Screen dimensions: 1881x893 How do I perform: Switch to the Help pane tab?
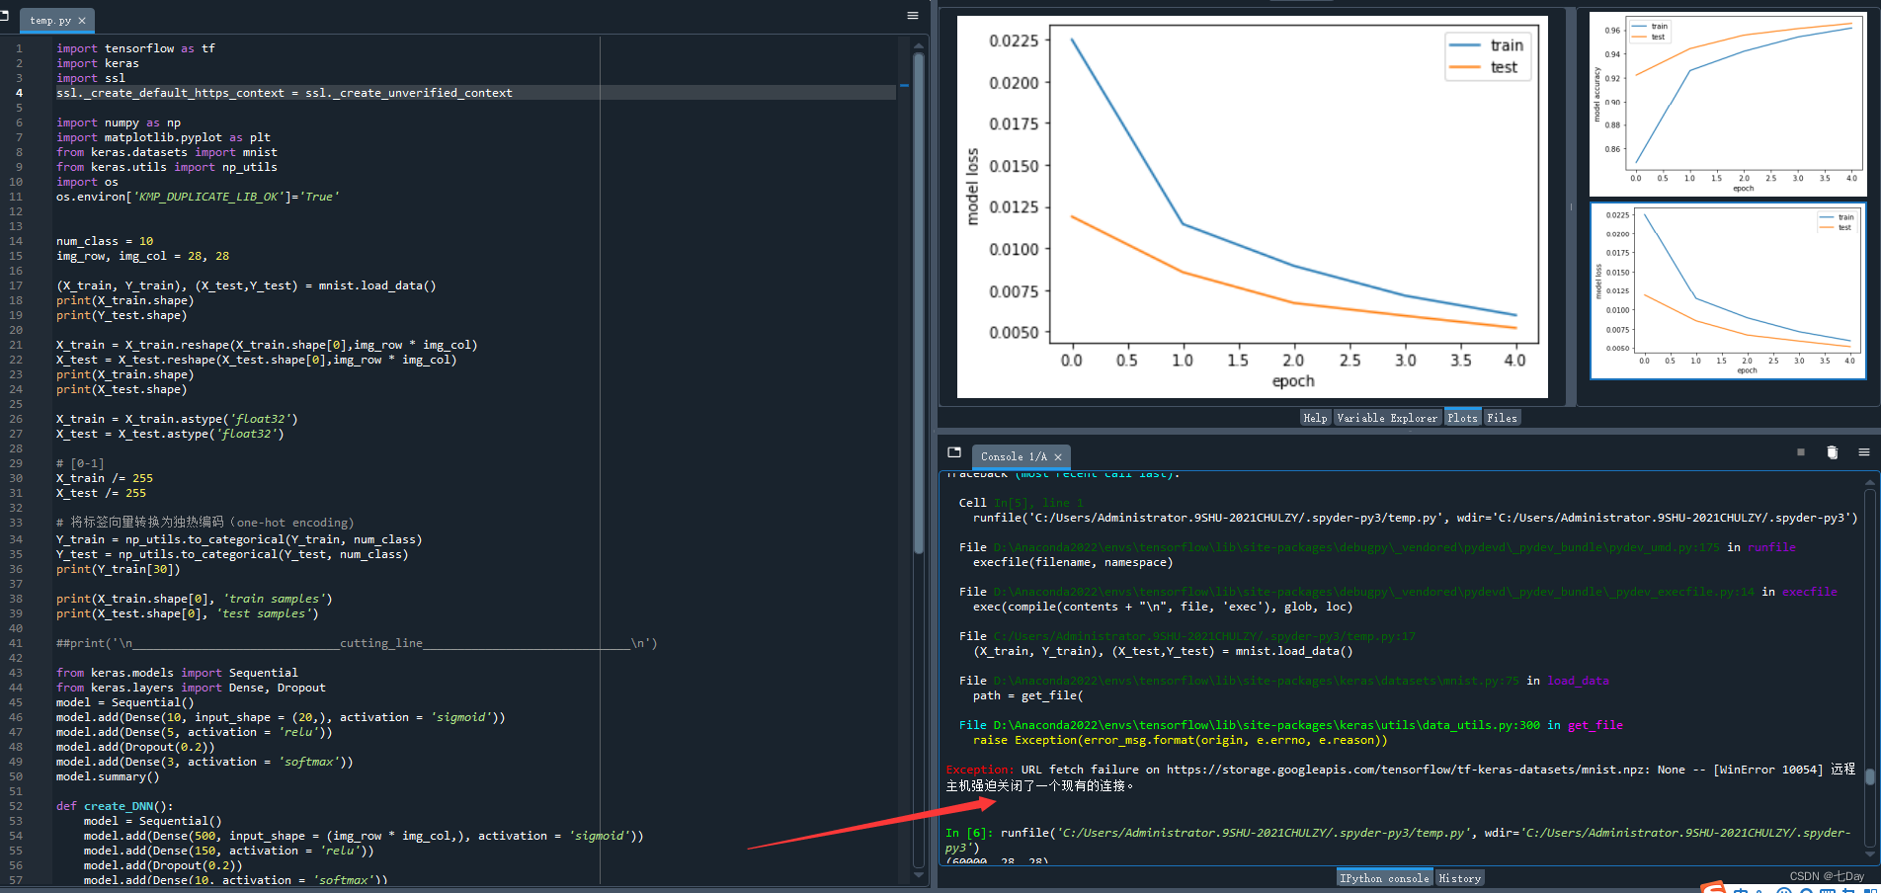click(1315, 418)
